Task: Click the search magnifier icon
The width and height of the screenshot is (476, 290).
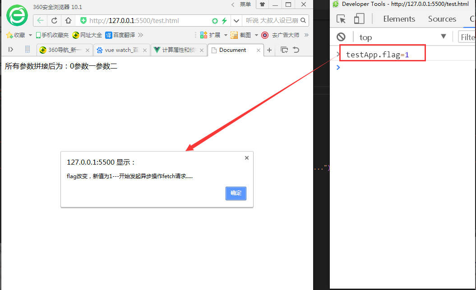Action: click(x=303, y=20)
